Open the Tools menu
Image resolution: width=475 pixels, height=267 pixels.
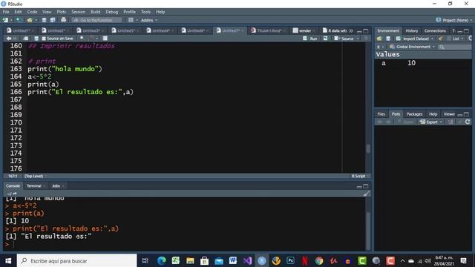coord(145,12)
